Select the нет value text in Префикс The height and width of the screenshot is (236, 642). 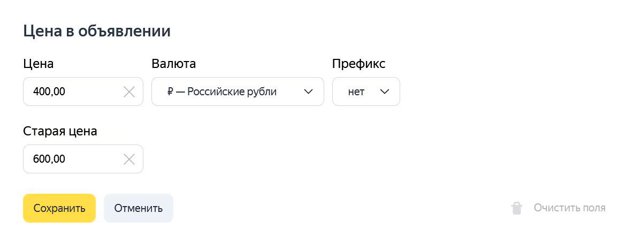356,92
